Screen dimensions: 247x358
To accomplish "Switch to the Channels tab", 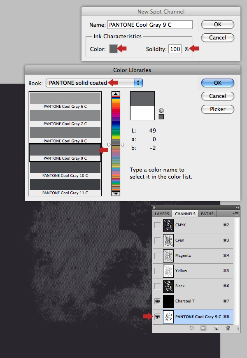I will pyautogui.click(x=185, y=214).
